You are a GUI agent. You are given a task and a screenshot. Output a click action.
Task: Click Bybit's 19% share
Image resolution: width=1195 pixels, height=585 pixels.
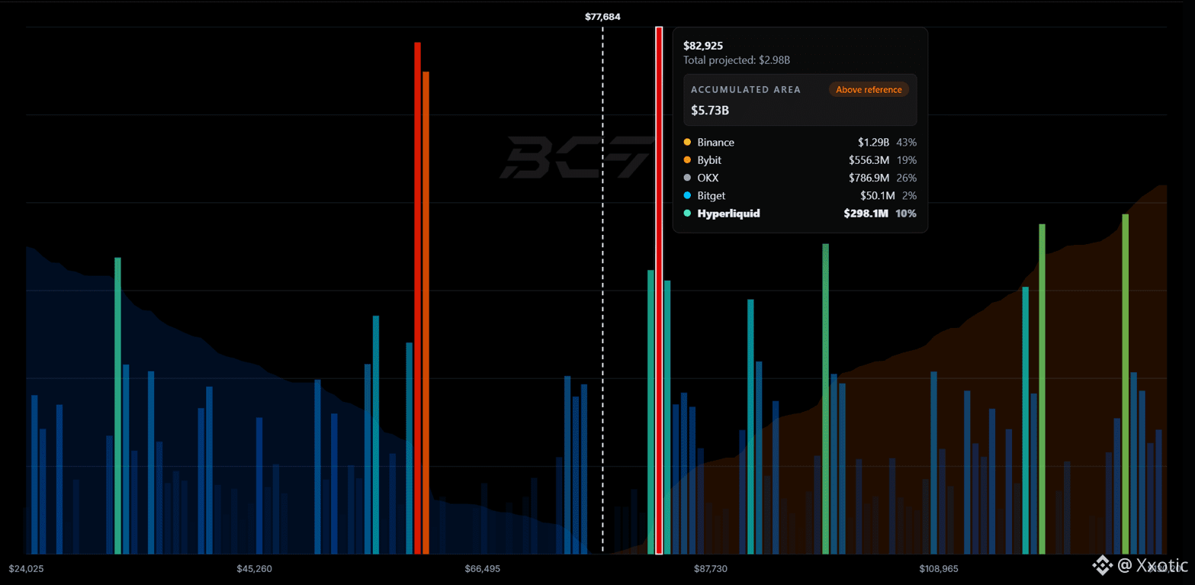click(x=907, y=160)
